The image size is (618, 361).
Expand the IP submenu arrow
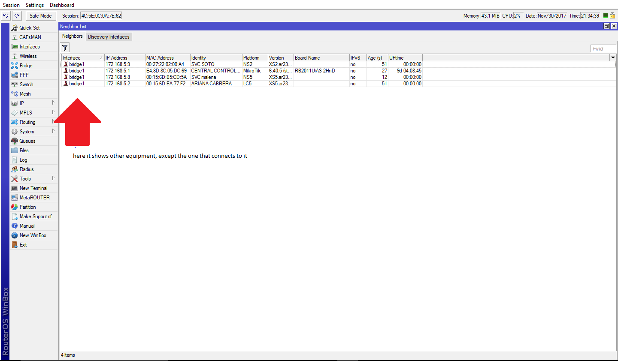(53, 102)
